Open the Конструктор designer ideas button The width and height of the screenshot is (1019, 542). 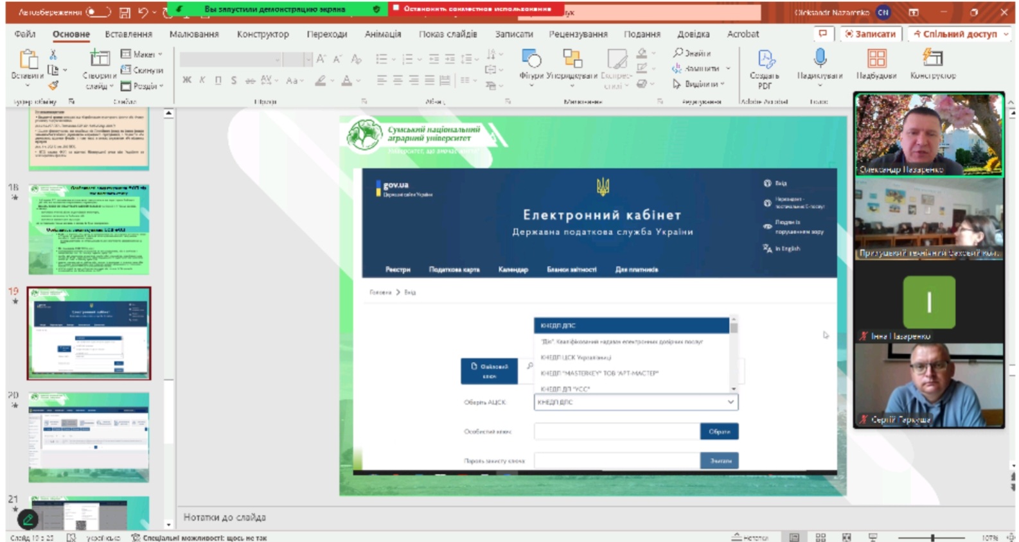tap(933, 64)
